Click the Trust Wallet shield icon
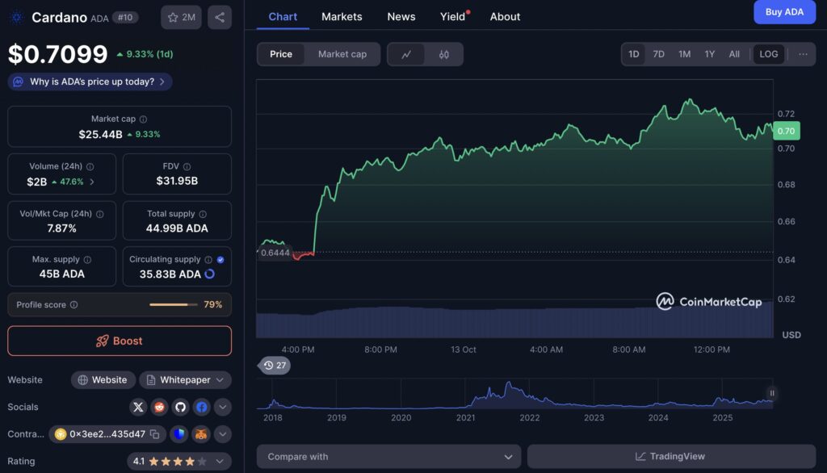Image resolution: width=827 pixels, height=473 pixels. click(179, 434)
